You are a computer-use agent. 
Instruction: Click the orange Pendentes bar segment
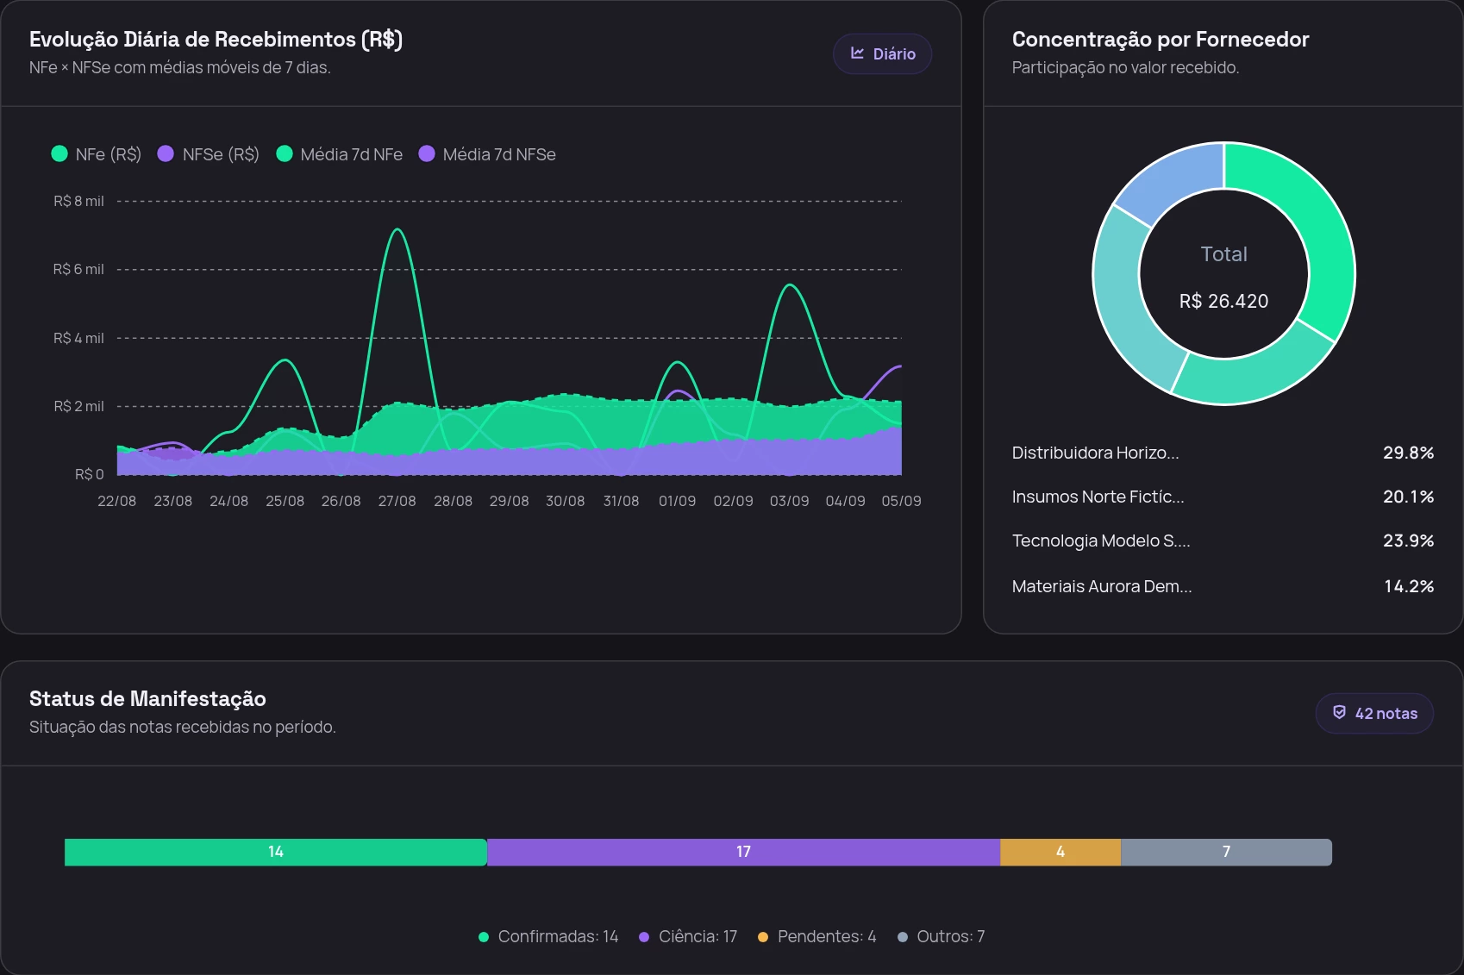pyautogui.click(x=1060, y=852)
